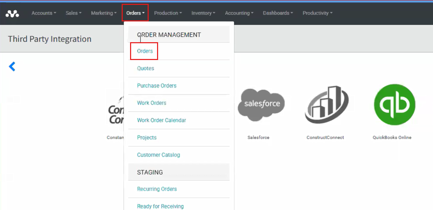Expand the Marketing navigation dropdown

104,13
